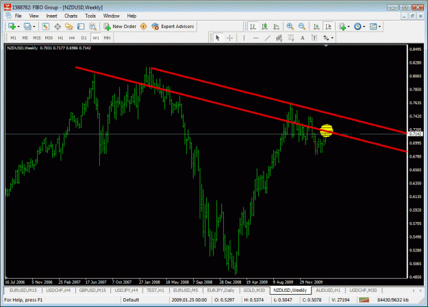Select the W1 weekly timeframe

click(x=96, y=38)
